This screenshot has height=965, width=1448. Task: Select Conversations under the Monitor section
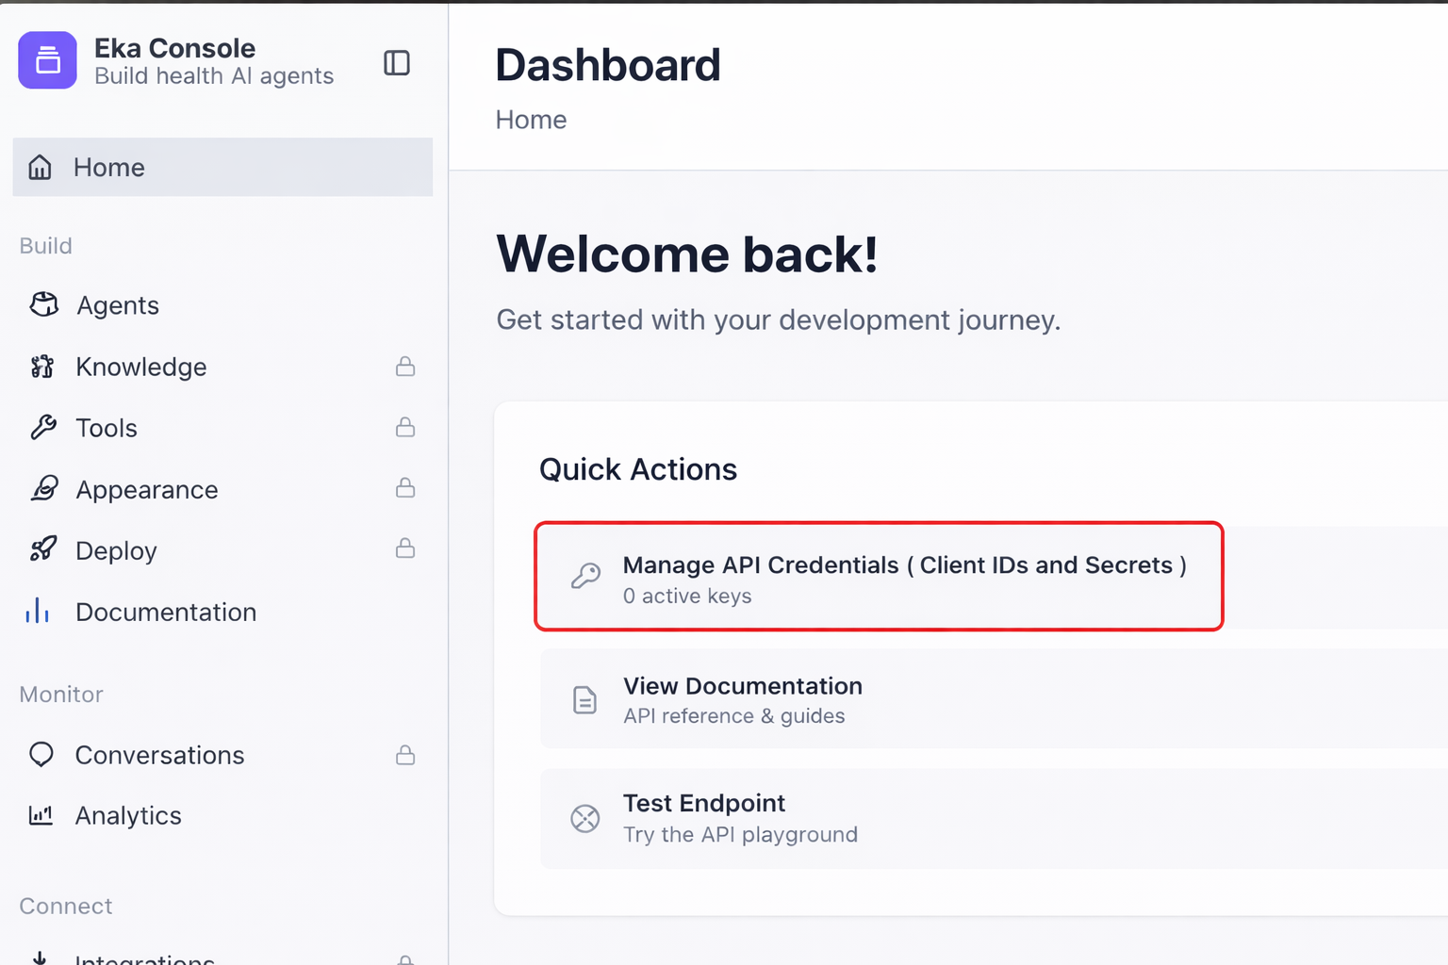[x=159, y=754]
